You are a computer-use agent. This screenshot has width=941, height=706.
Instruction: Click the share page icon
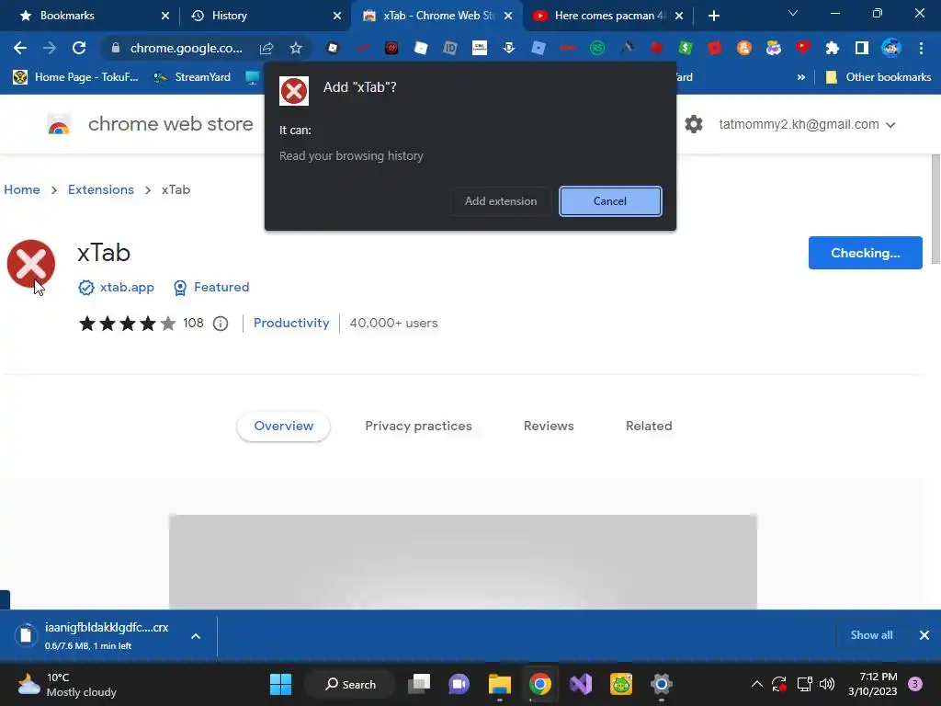click(266, 48)
